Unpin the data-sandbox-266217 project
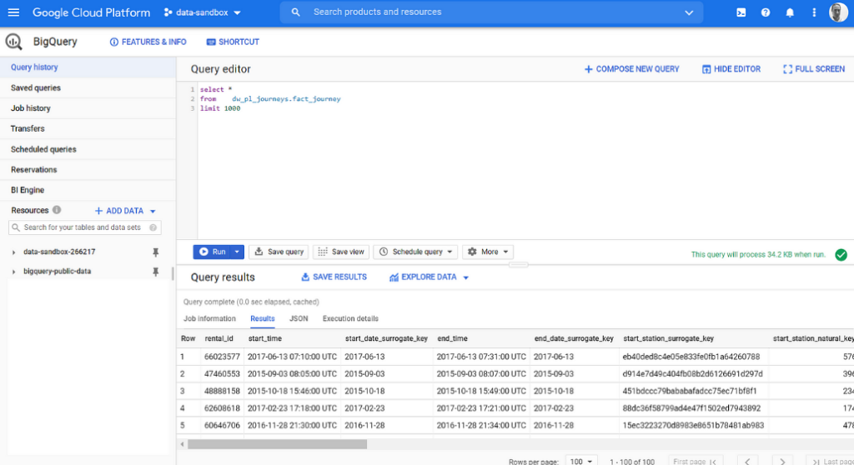 155,252
